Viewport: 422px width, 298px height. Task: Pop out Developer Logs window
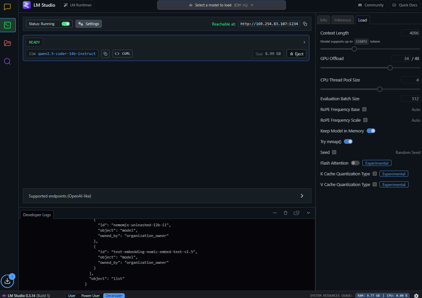pos(296,213)
